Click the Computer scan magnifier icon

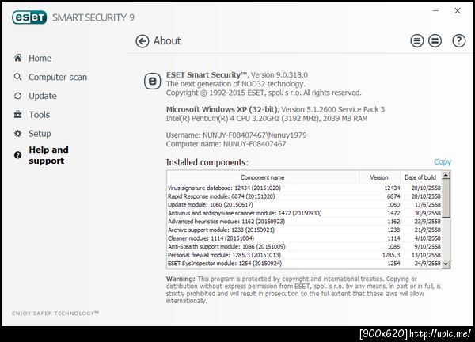pos(18,77)
